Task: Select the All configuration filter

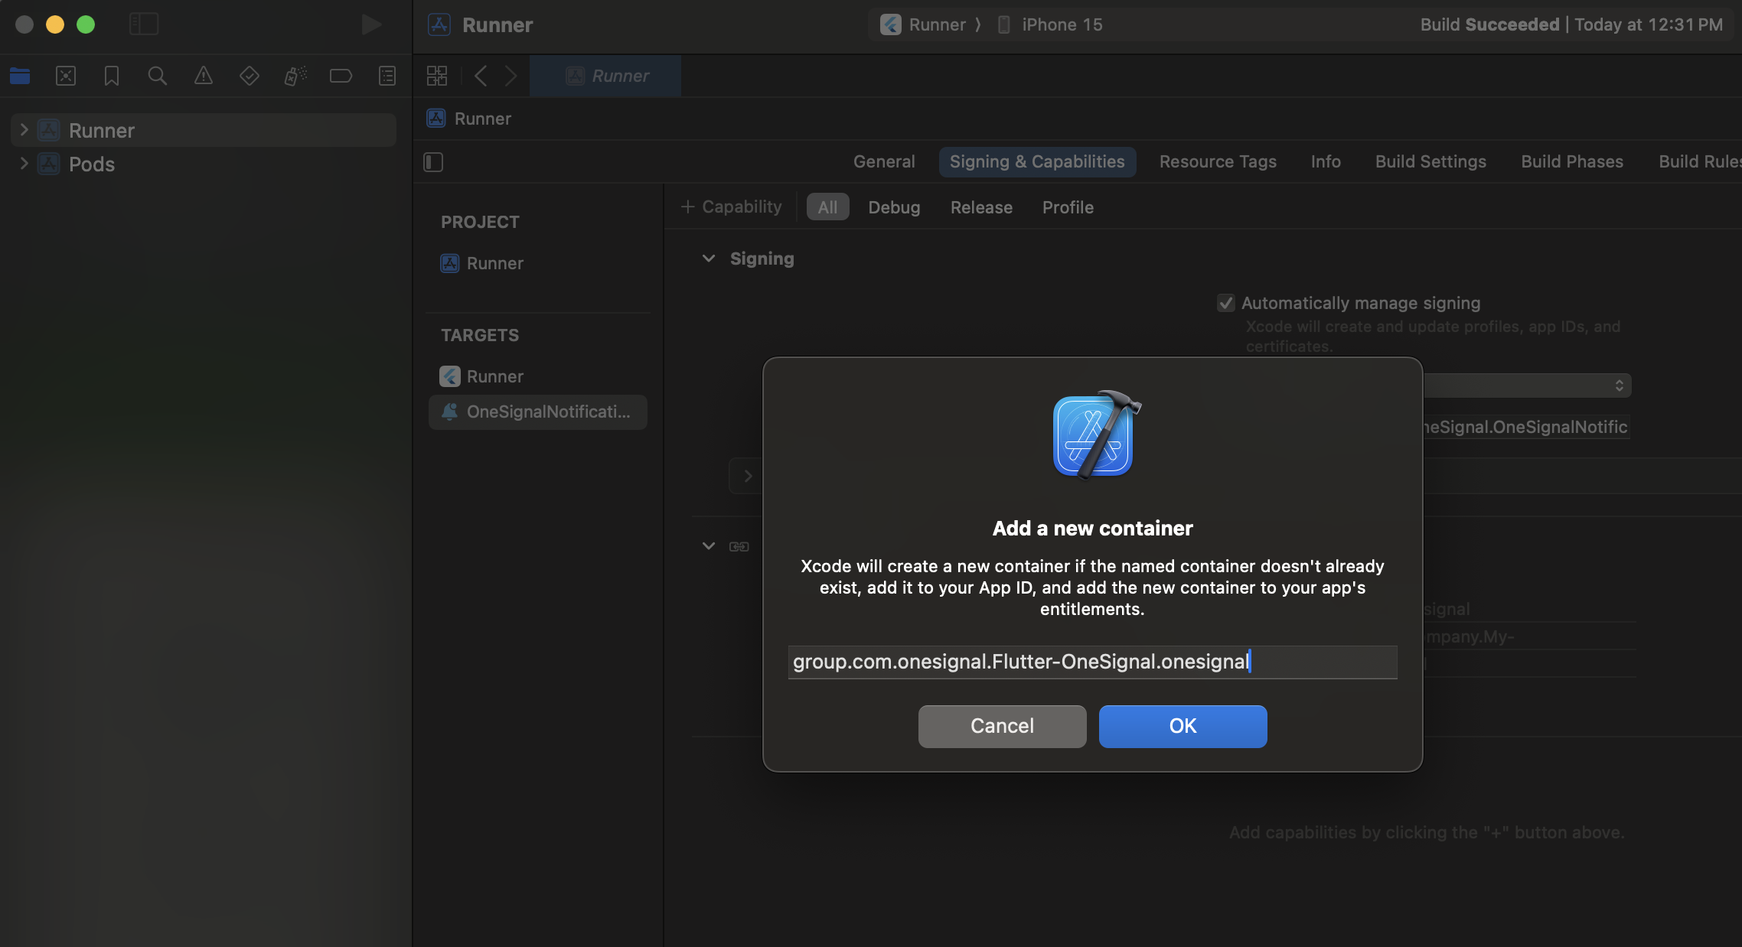Action: [827, 207]
